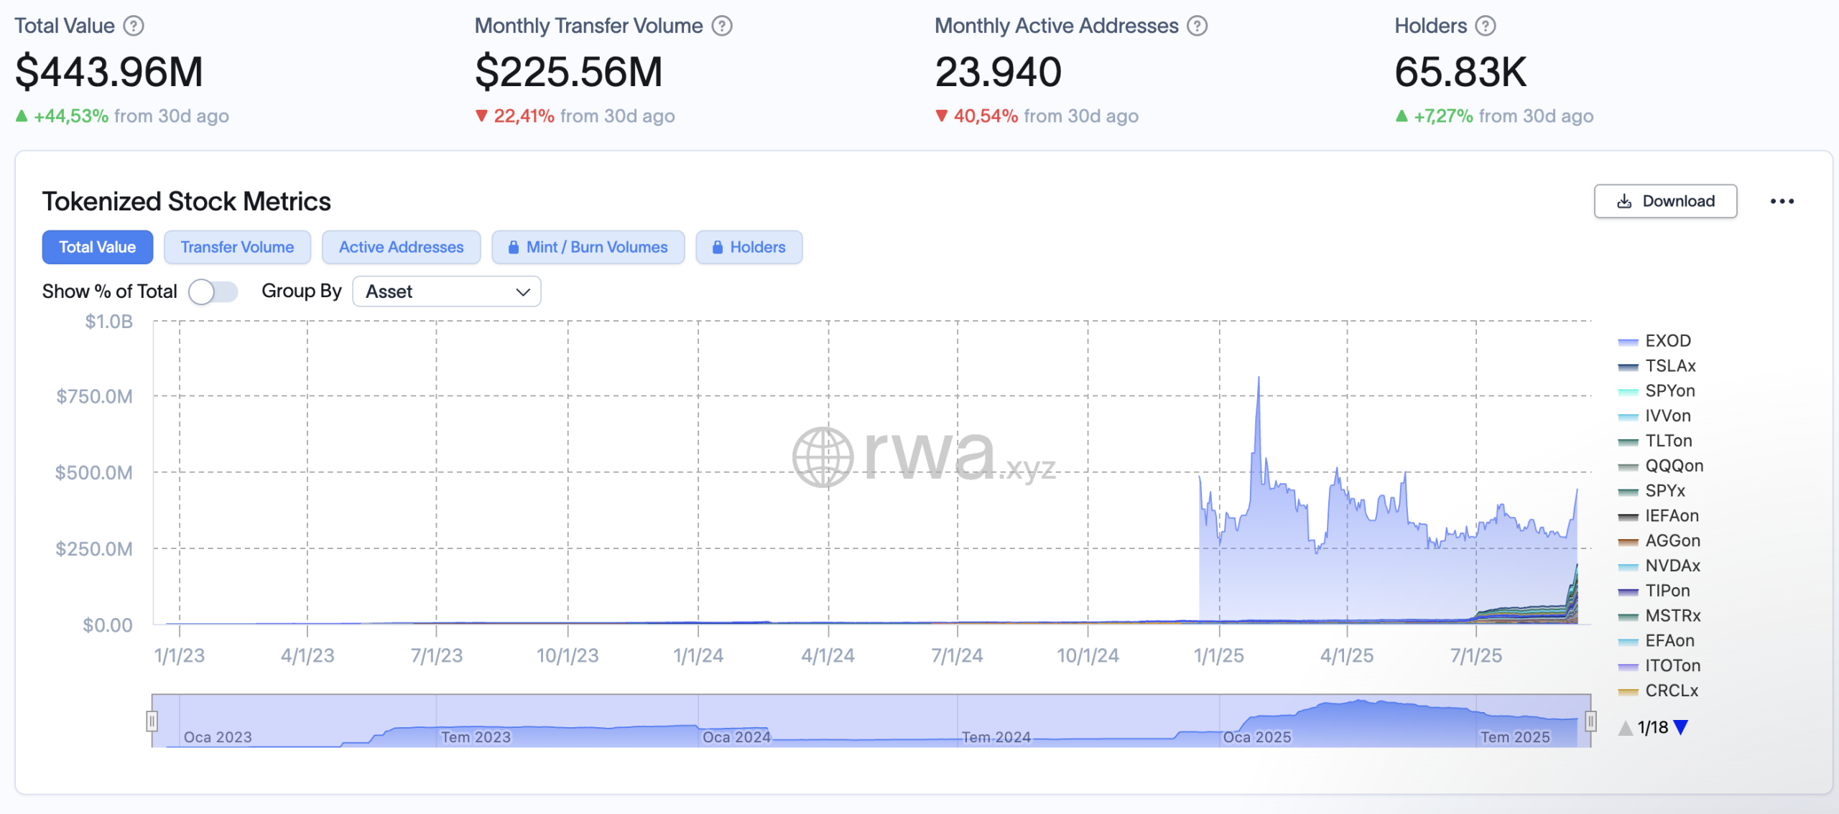Switch to Active Addresses tab
The height and width of the screenshot is (814, 1839).
tap(401, 247)
